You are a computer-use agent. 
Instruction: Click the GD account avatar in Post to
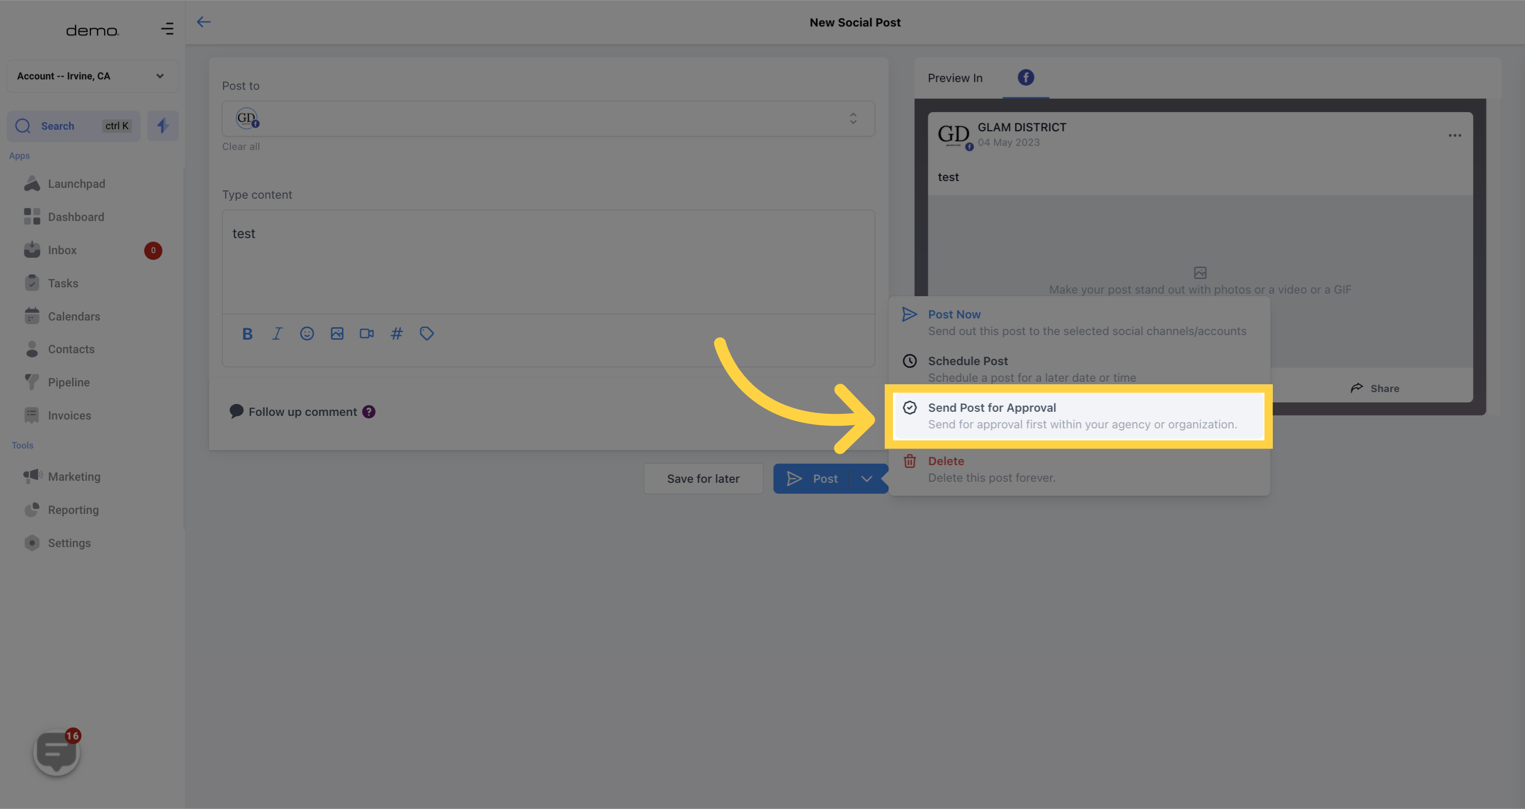(x=248, y=118)
